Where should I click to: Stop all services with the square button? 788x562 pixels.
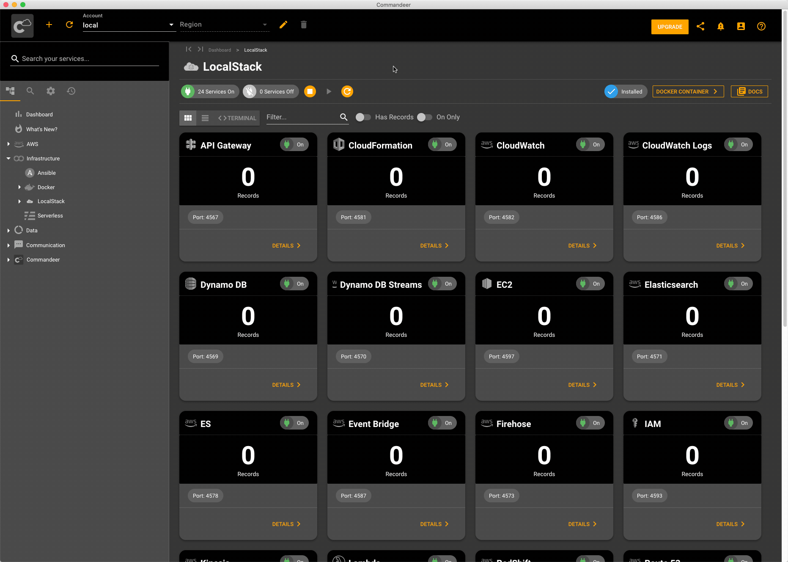(310, 91)
